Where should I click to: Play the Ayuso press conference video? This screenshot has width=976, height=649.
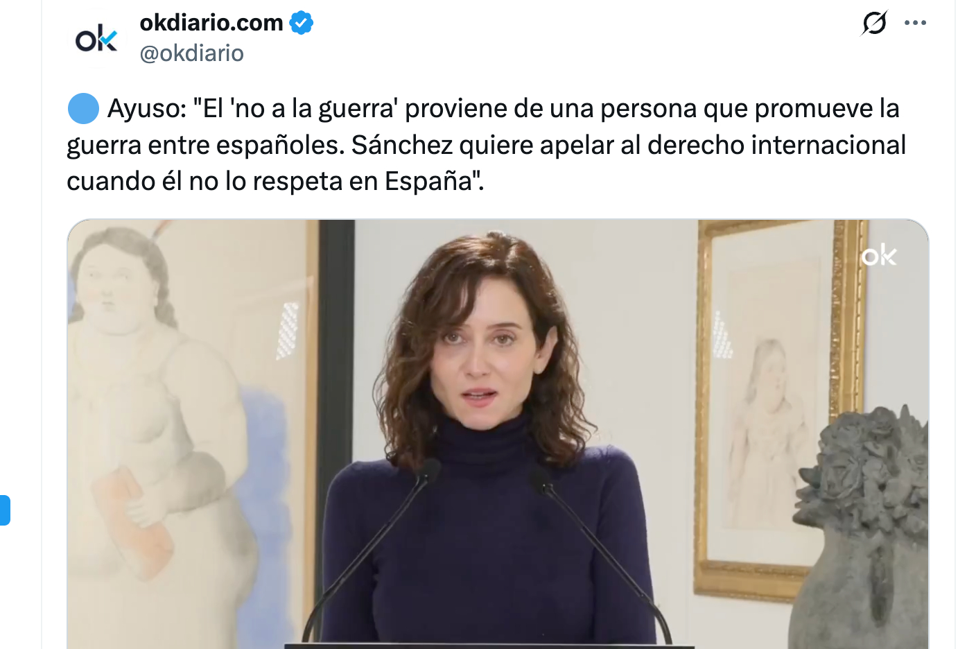498,434
